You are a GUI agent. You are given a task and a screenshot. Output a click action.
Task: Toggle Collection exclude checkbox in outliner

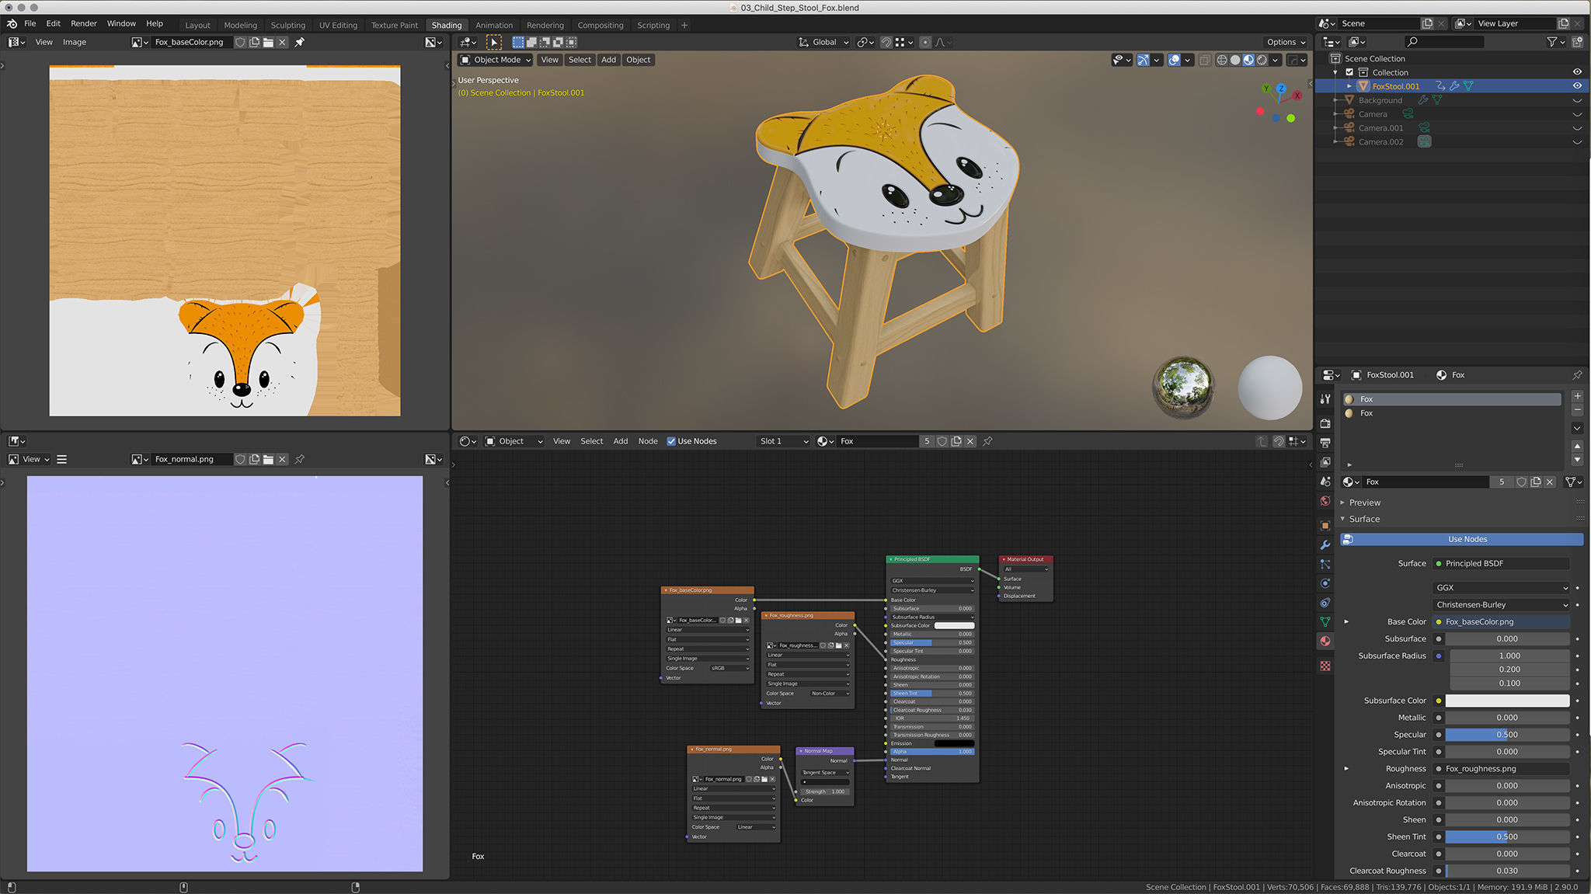point(1349,72)
